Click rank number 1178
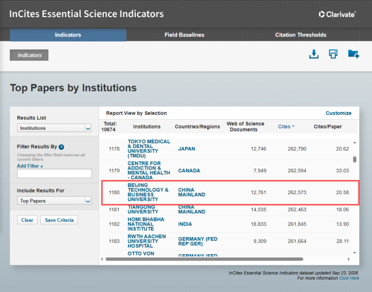 (x=114, y=149)
